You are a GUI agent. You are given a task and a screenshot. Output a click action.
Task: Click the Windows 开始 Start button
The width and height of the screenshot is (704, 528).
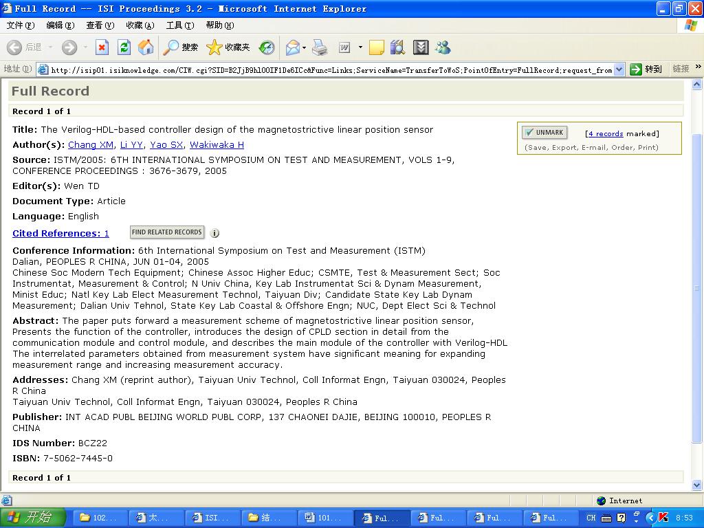click(33, 518)
